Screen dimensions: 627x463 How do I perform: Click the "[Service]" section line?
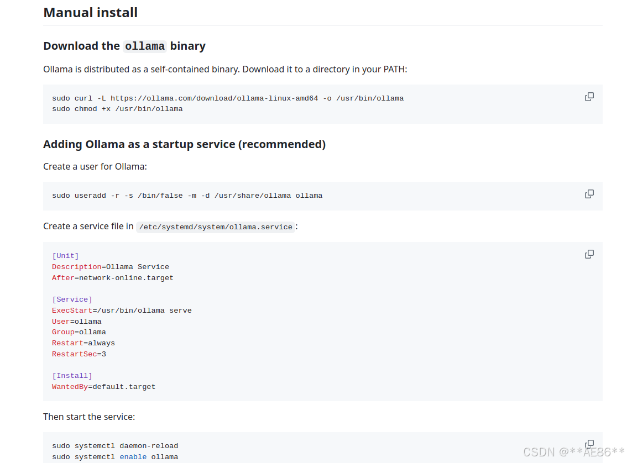click(x=72, y=299)
